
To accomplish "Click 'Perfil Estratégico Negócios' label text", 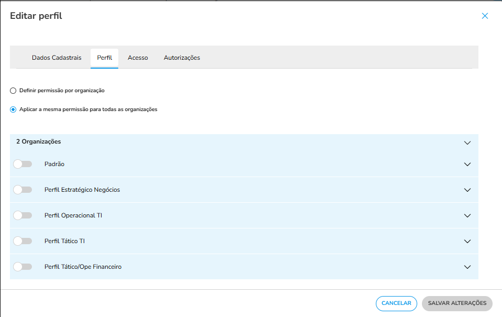I will point(82,190).
